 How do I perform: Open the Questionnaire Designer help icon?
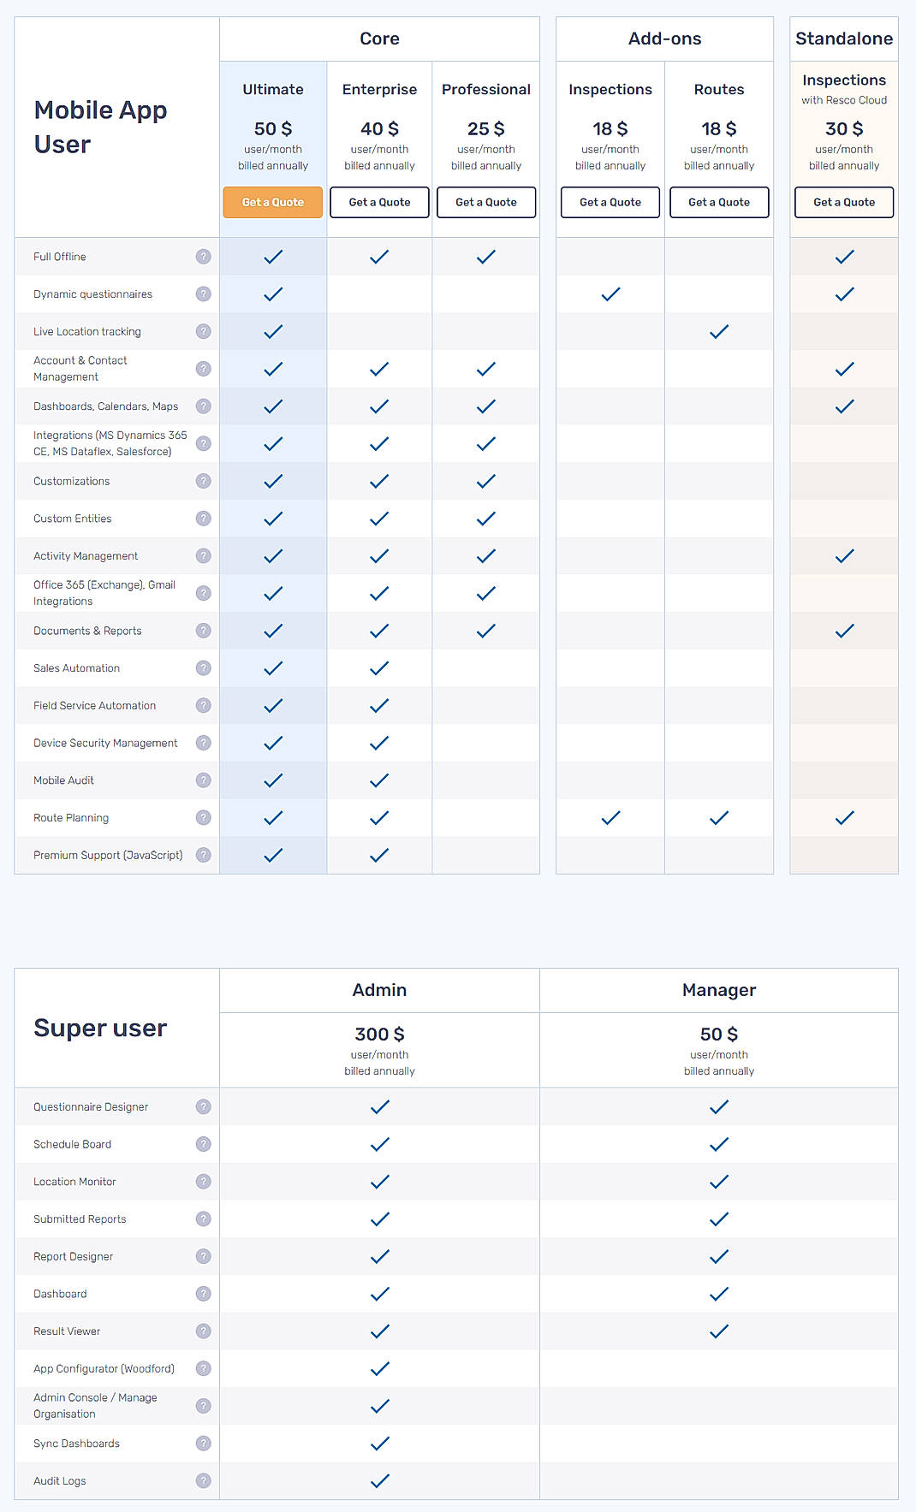[203, 1106]
